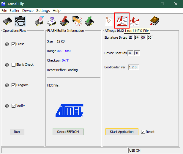Minimize the Atmel Flip window
183x154 pixels.
click(149, 4)
